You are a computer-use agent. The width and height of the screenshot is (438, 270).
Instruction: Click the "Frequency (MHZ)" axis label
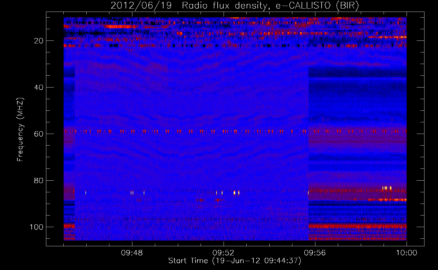[20, 130]
